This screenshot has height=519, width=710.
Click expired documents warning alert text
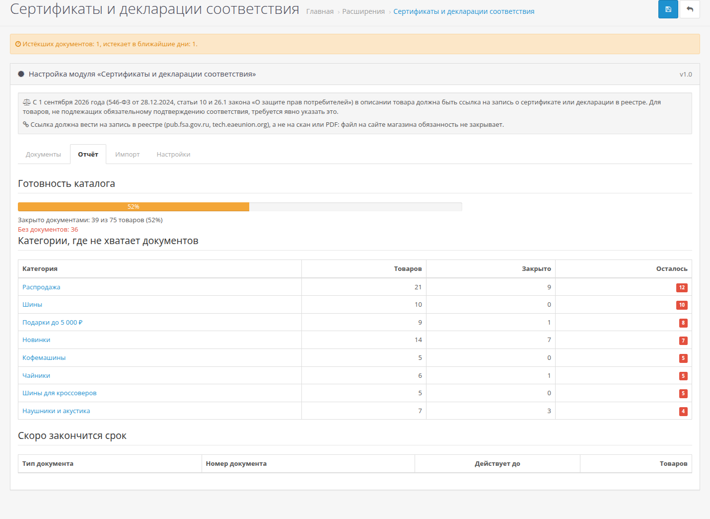(x=110, y=44)
